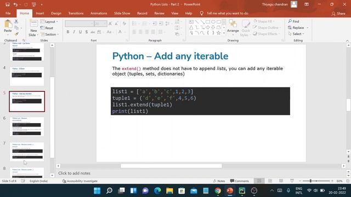Save the presentation from Quick Access toolbar
This screenshot has width=351, height=197.
click(x=7, y=4)
